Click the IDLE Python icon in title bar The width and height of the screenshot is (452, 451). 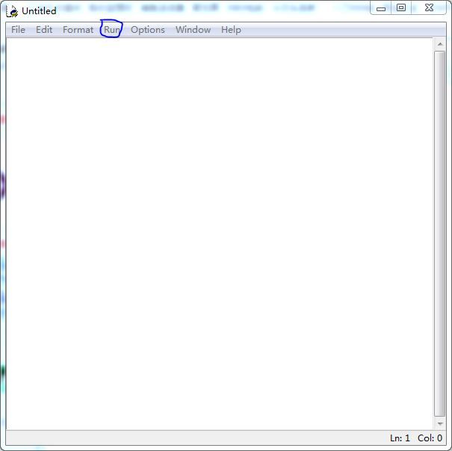(12, 11)
